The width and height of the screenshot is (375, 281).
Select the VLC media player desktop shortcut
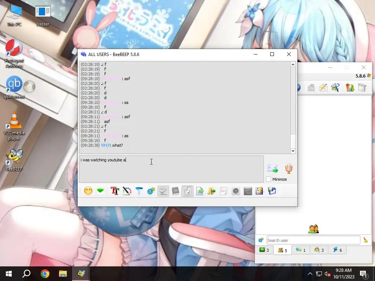point(14,126)
